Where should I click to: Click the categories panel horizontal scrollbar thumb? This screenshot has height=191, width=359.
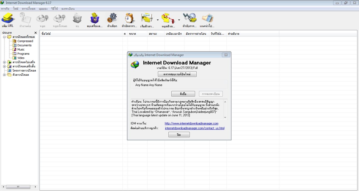click(x=18, y=187)
